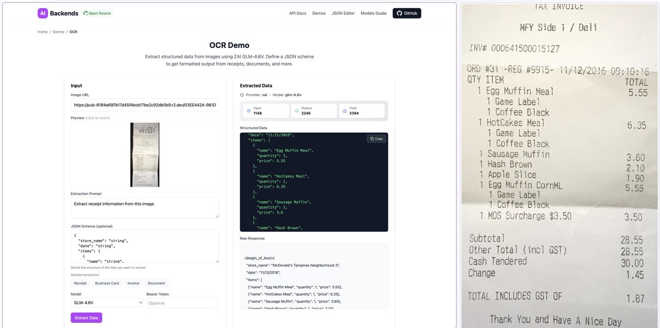Click the Input token value 1148
Viewport: 660px width, 328px height.
[257, 113]
